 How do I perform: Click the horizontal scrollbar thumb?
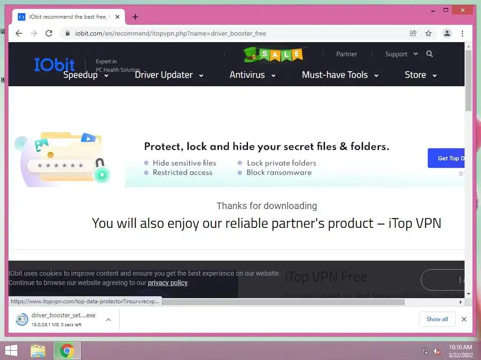click(x=283, y=302)
